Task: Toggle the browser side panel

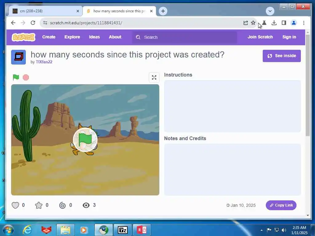Action: [x=284, y=23]
